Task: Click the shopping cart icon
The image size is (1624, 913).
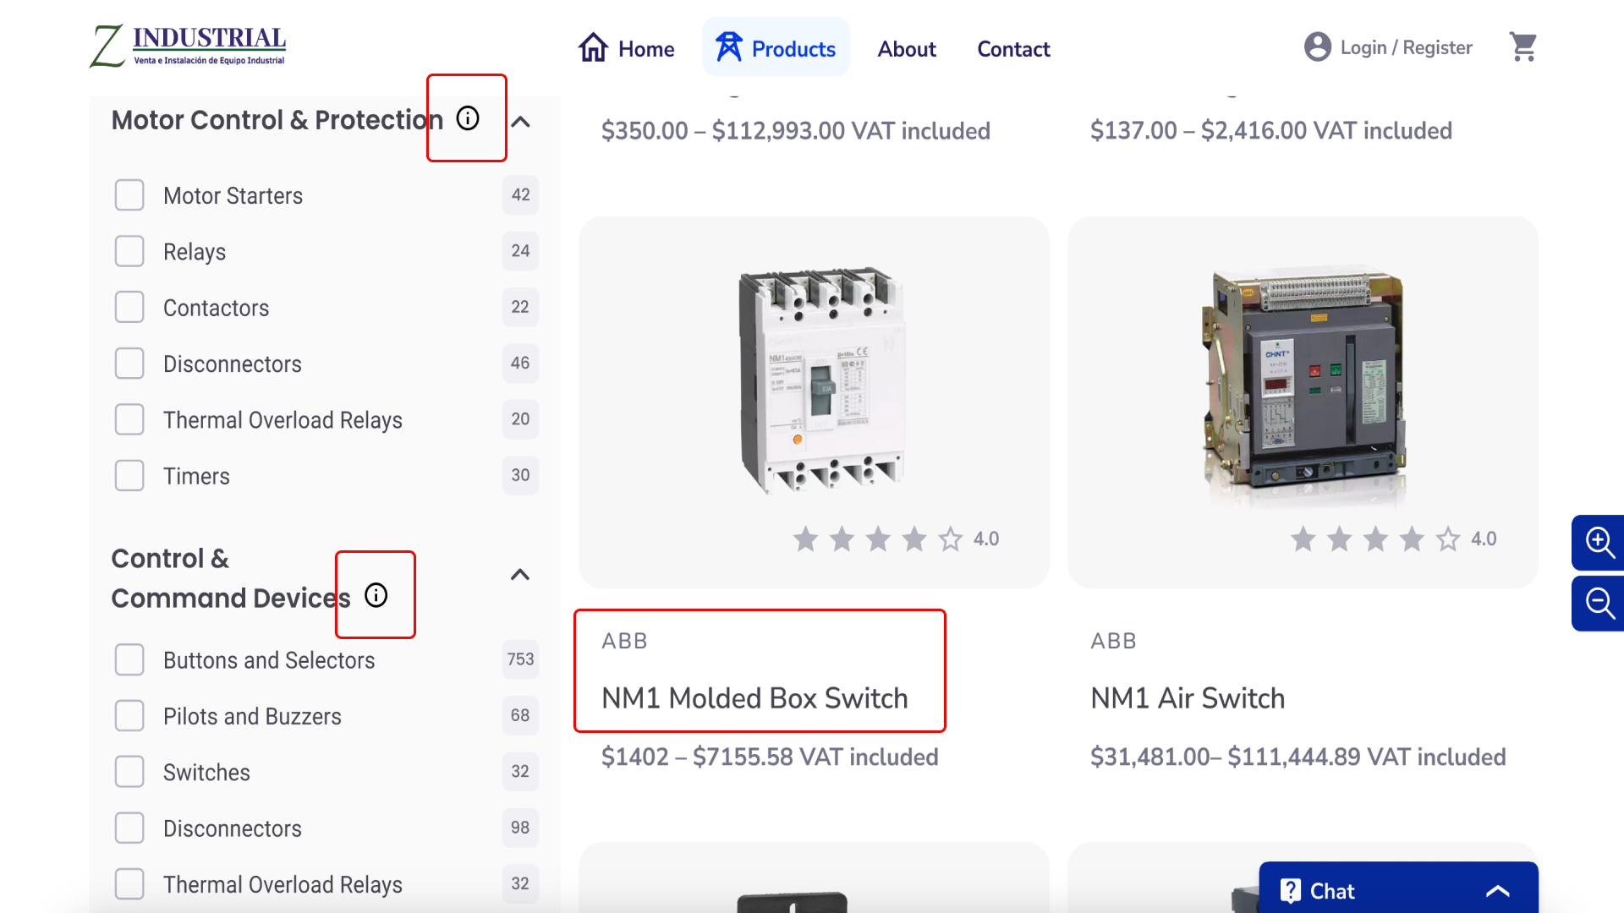Action: coord(1522,47)
